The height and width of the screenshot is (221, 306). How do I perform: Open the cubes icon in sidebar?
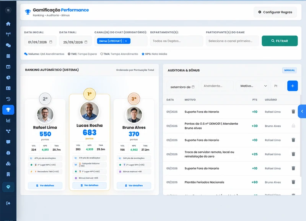pos(8,164)
